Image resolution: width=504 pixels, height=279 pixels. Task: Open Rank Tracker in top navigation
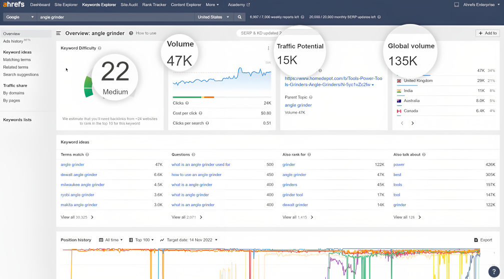coord(154,5)
